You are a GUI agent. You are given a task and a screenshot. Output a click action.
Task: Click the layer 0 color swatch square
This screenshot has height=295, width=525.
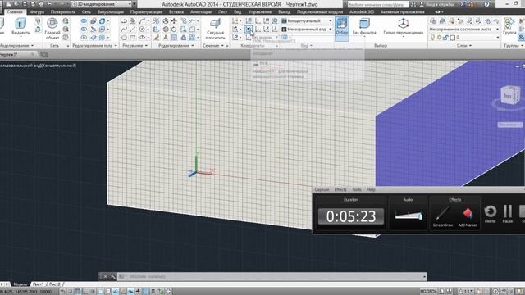coord(452,38)
